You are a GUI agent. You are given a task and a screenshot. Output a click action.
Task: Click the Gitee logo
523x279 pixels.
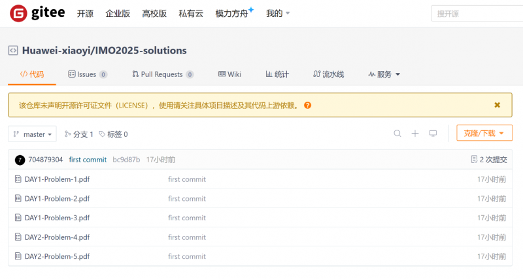click(38, 13)
